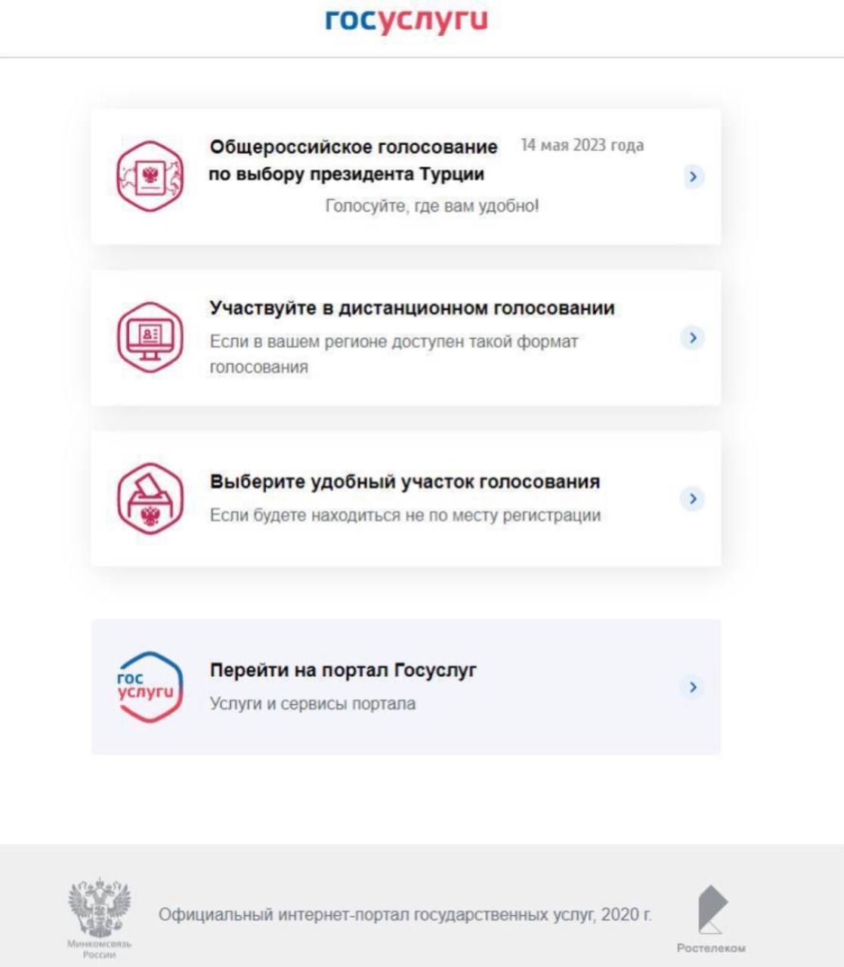The width and height of the screenshot is (844, 967).
Task: Expand the Общероссийское голосование card via its chevron
Action: [x=693, y=177]
